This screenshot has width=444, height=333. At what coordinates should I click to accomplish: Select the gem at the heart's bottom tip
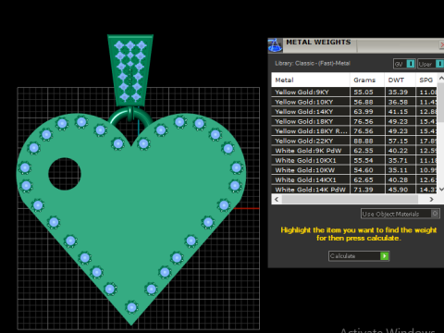click(x=131, y=307)
